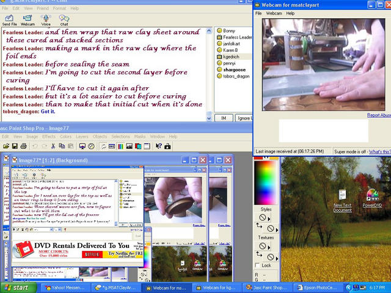Image resolution: width=391 pixels, height=293 pixels.
Task: Toggle the Tool Options palette icon
Action: point(112,146)
